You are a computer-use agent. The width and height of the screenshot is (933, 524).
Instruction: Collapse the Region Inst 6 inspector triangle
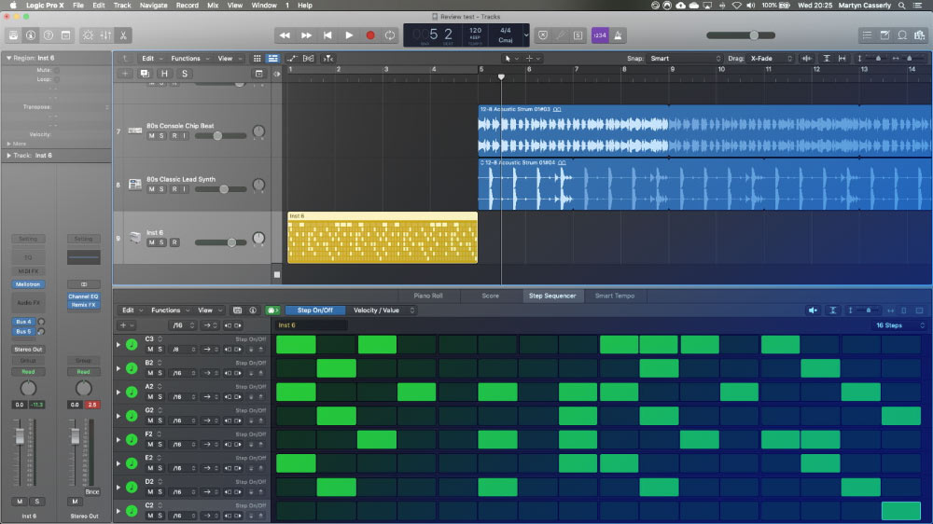click(8, 58)
